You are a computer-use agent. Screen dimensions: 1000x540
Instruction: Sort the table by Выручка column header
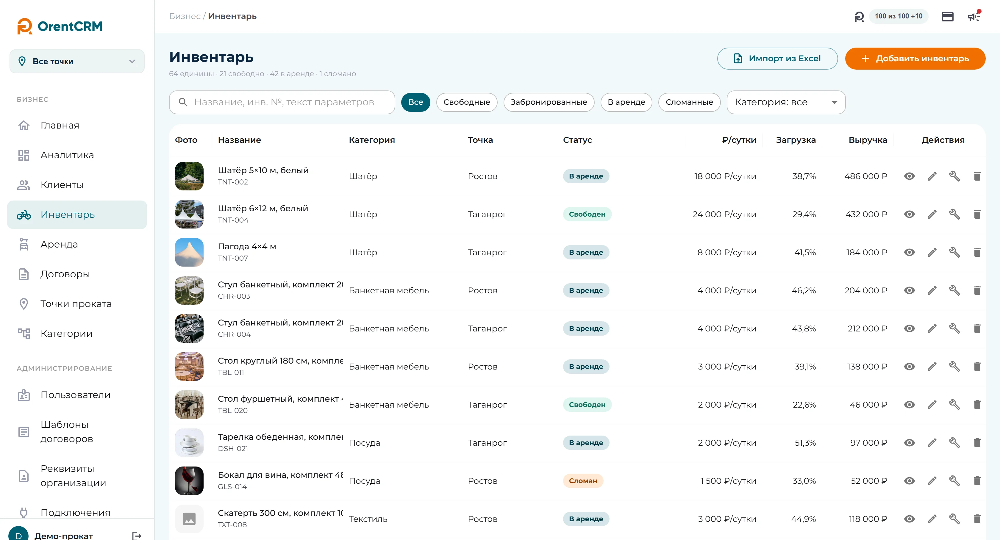pos(868,140)
